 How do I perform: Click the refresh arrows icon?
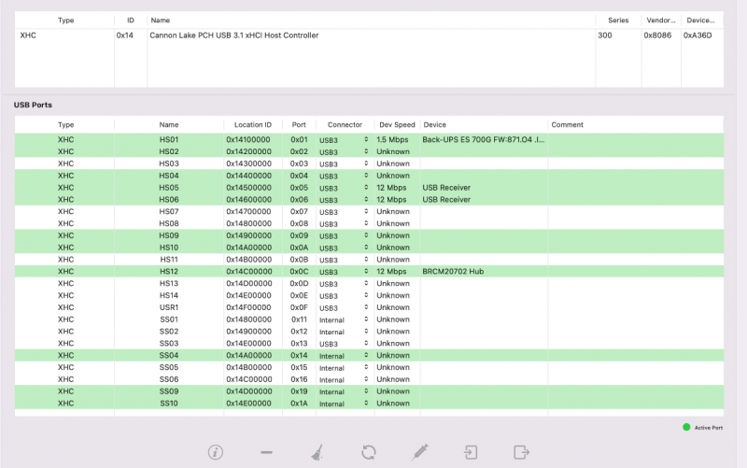tap(369, 452)
